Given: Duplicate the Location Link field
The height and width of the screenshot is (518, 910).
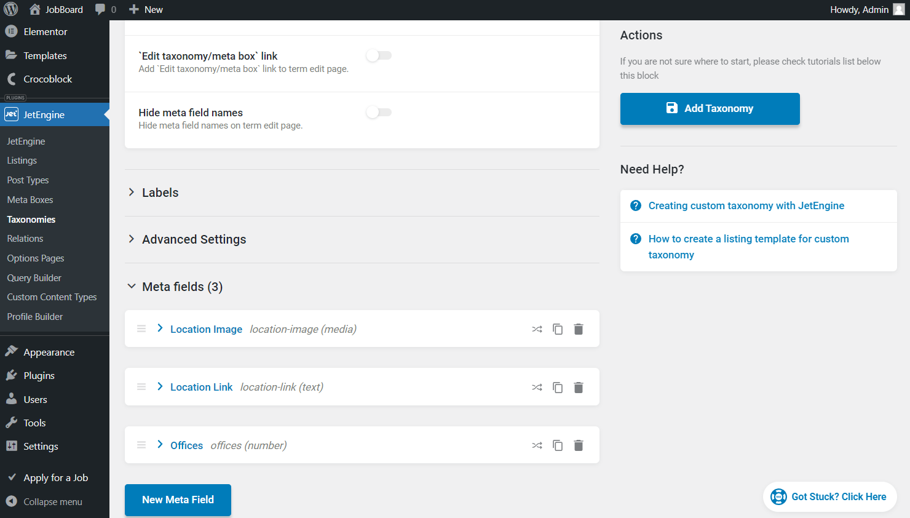Looking at the screenshot, I should [x=558, y=388].
